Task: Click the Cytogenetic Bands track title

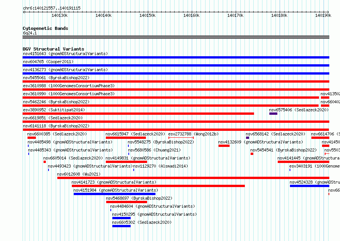Action: (45, 28)
